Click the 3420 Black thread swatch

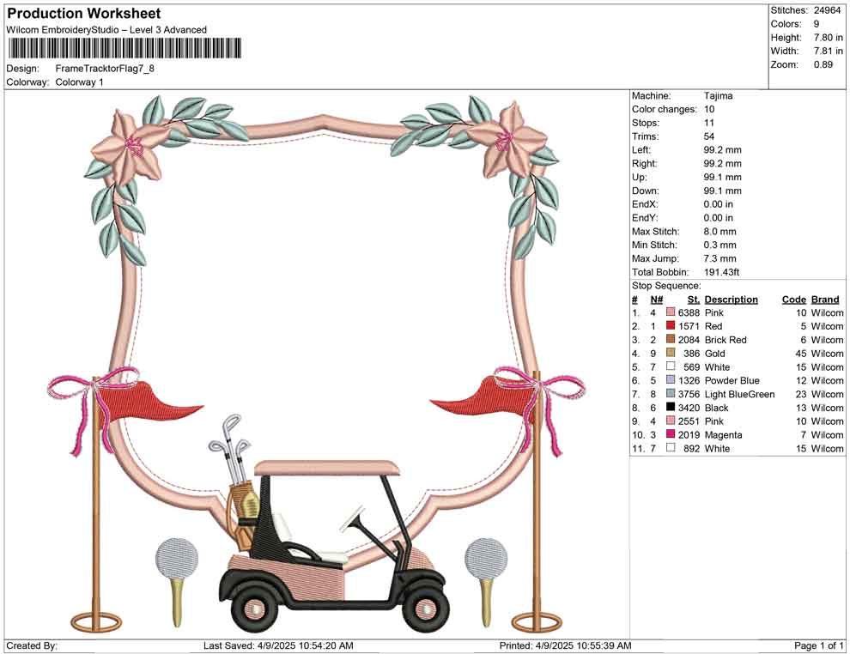point(671,408)
